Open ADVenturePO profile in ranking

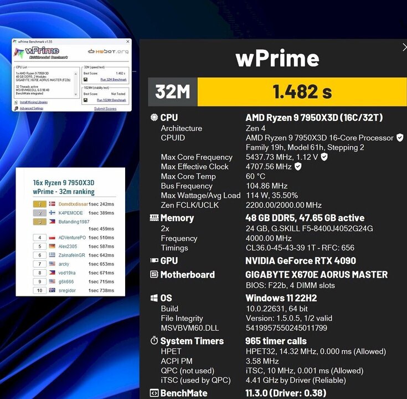tap(72, 238)
